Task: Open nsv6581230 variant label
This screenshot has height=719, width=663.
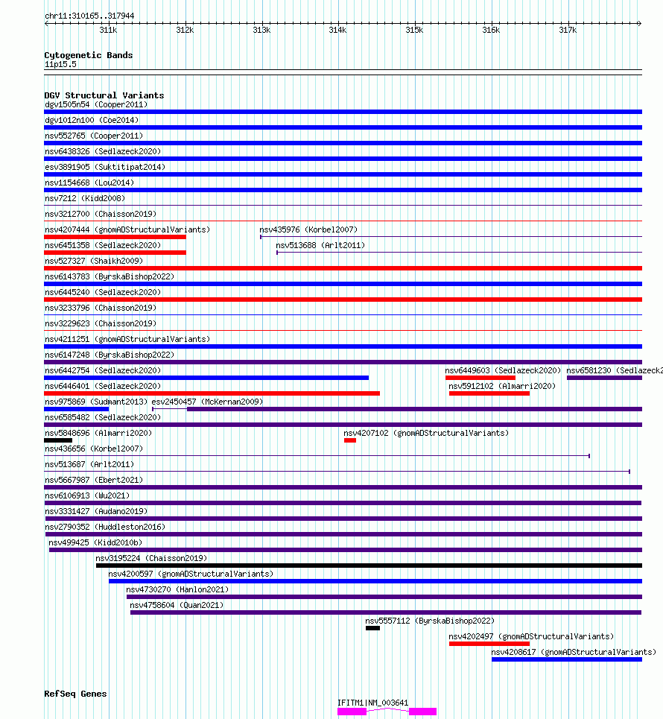Action: [x=615, y=370]
